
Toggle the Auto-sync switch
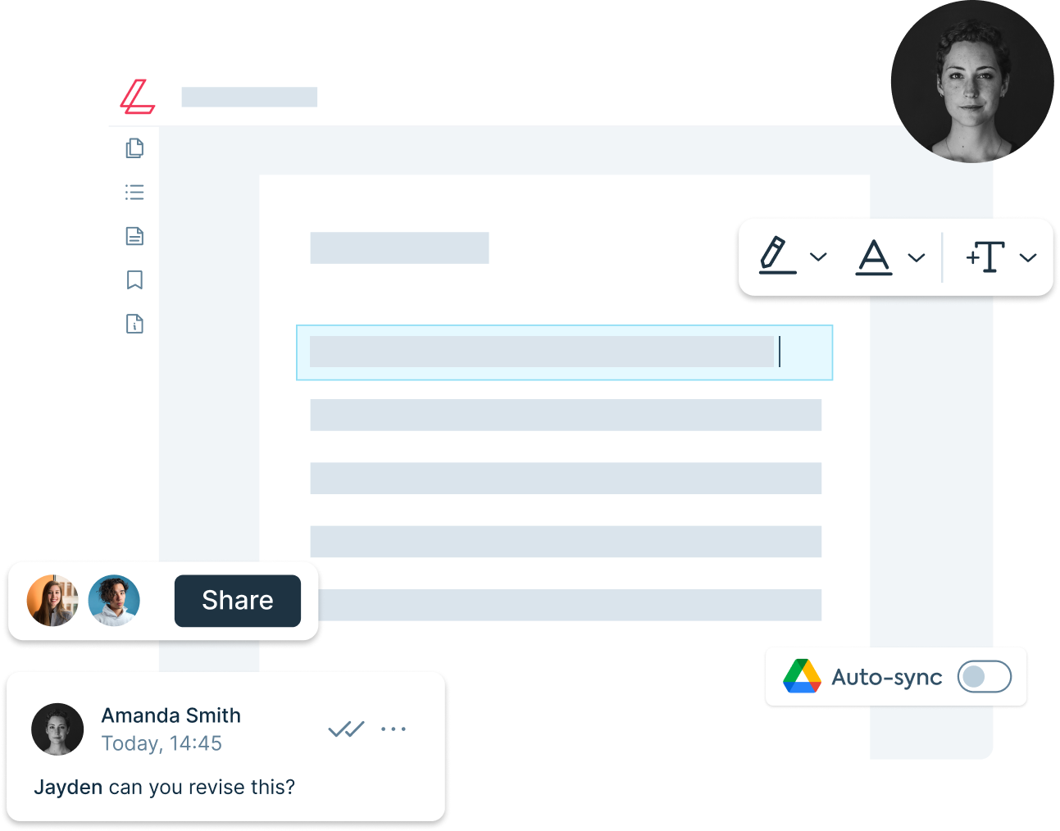[x=984, y=677]
